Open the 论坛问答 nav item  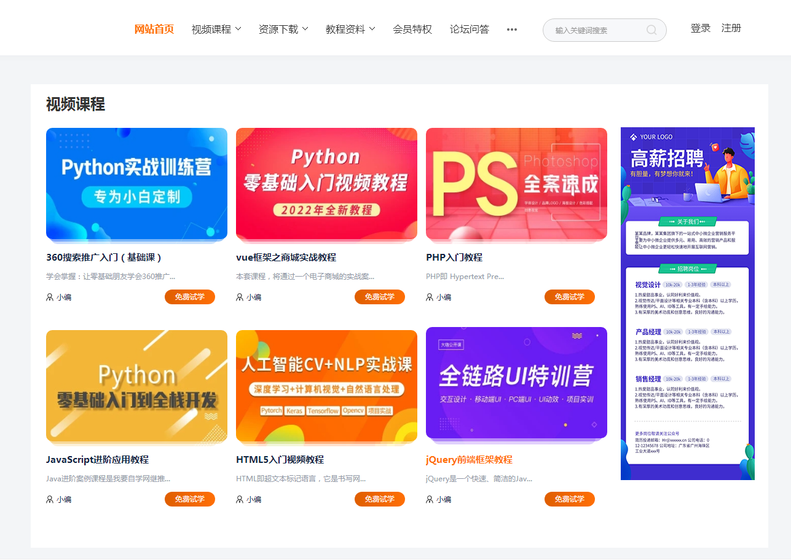pos(470,29)
